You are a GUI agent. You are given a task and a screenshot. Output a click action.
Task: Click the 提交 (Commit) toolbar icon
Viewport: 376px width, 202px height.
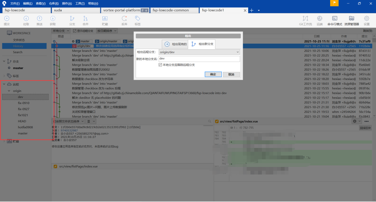click(x=7, y=18)
